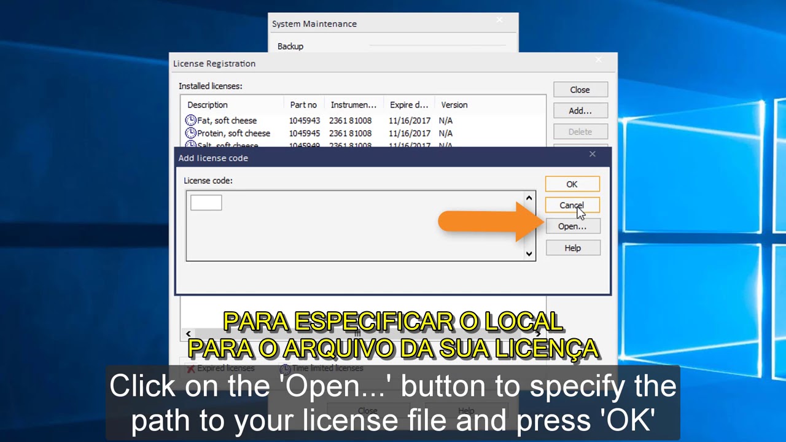Select 'Protein, soft cheese' license row text

(x=233, y=133)
